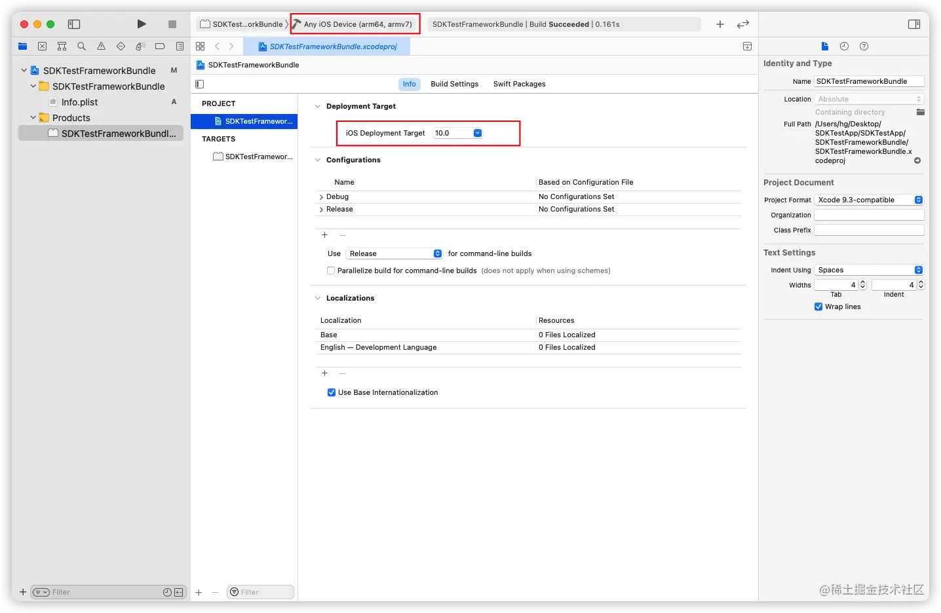Collapse the Localizations section
This screenshot has width=941, height=613.
(x=318, y=298)
